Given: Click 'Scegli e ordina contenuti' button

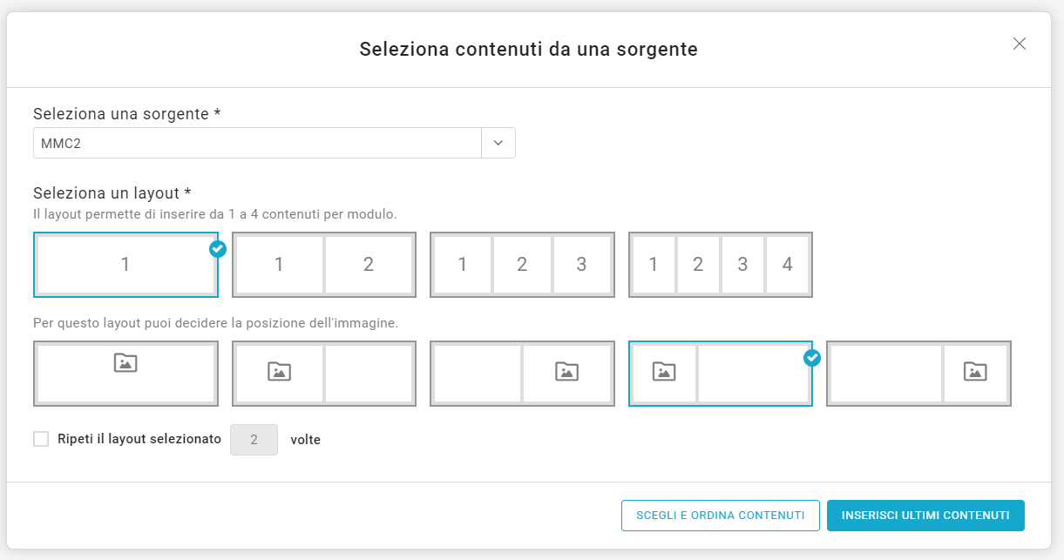Looking at the screenshot, I should click(x=720, y=516).
